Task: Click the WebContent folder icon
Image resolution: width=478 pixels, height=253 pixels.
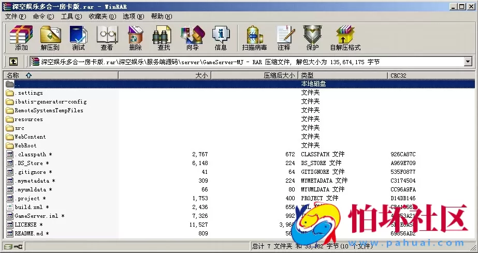Action: tap(10, 137)
